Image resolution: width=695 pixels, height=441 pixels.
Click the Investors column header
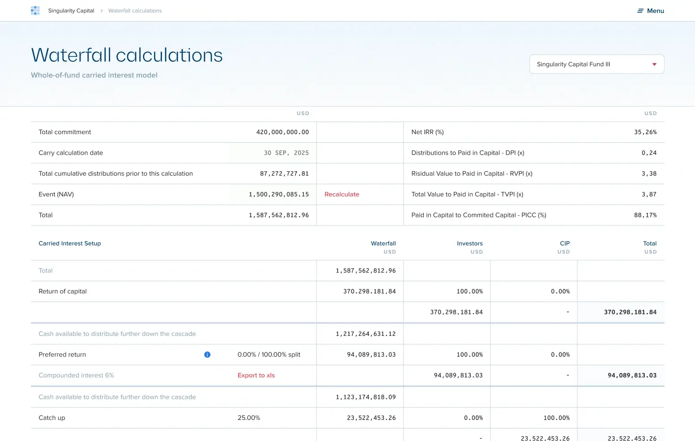point(469,244)
